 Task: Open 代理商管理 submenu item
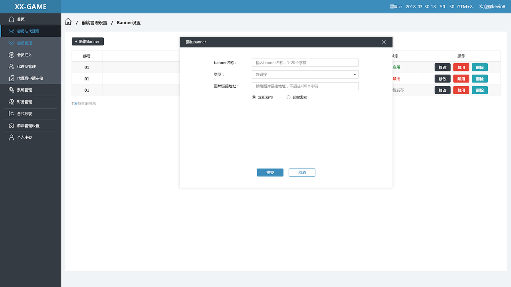30,67
